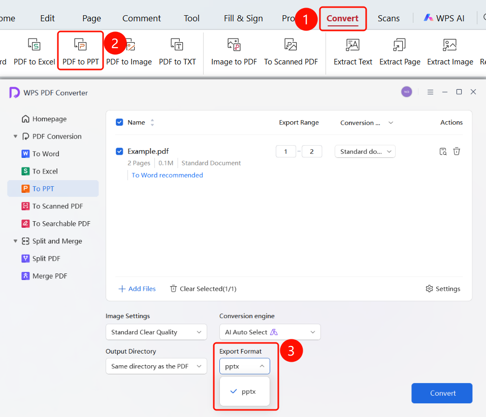Collapse the Split and Merge section
This screenshot has height=417, width=486.
[x=15, y=241]
